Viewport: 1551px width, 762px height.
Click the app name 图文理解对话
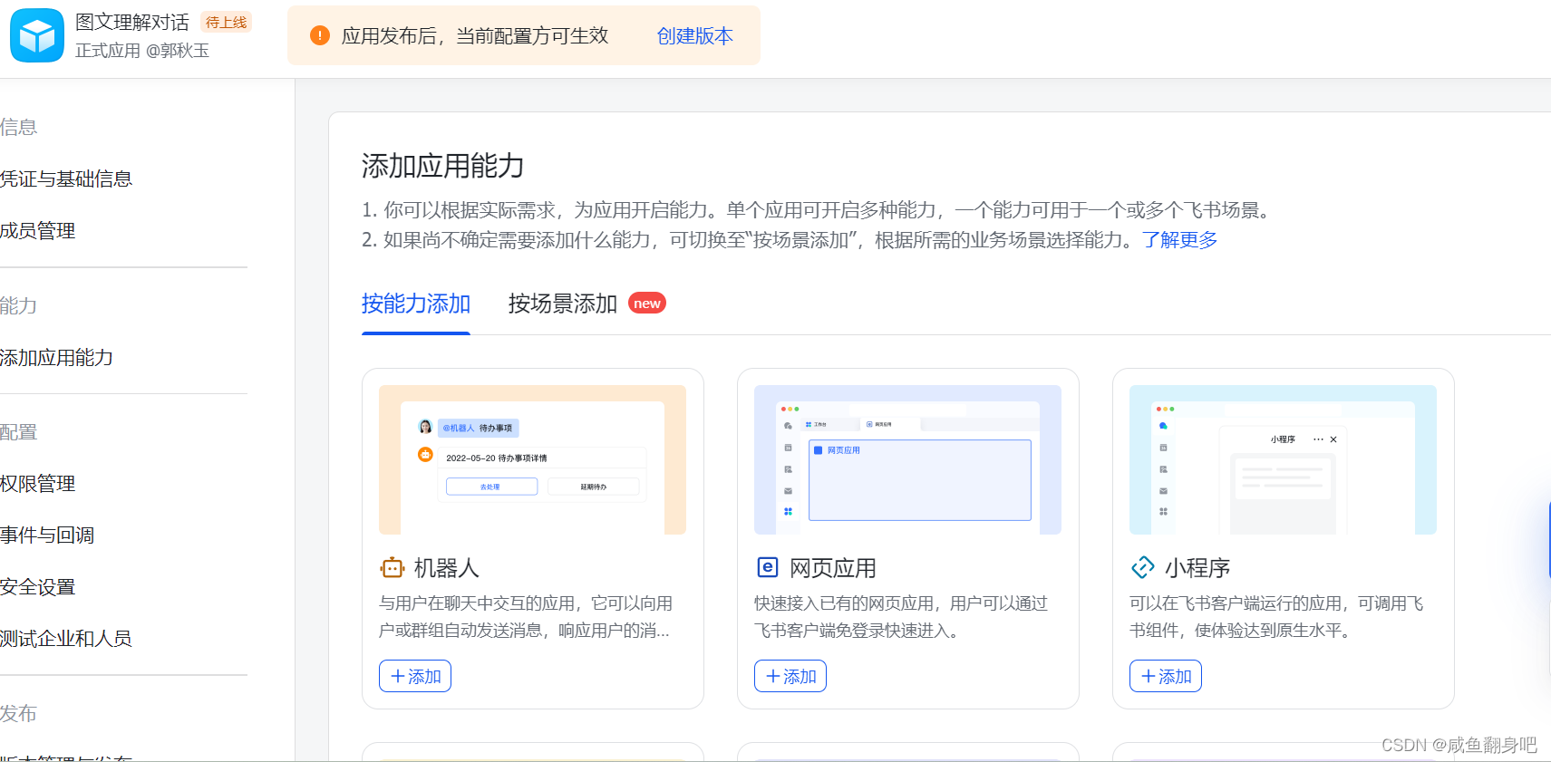tap(132, 22)
